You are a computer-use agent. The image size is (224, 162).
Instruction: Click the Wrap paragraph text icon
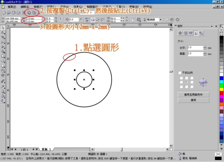click(139, 20)
